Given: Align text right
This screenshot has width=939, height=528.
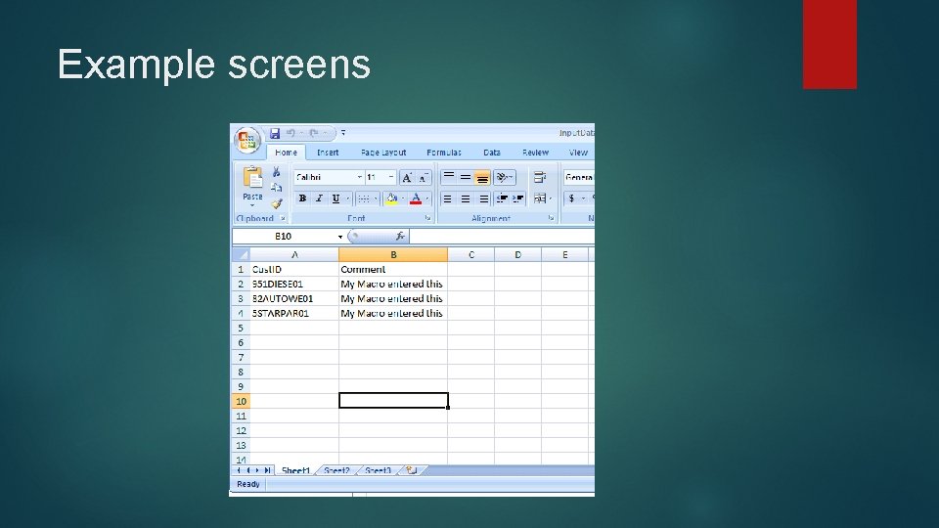Looking at the screenshot, I should [x=483, y=198].
